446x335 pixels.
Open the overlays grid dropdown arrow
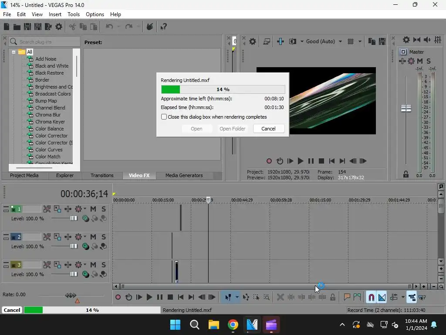click(360, 41)
